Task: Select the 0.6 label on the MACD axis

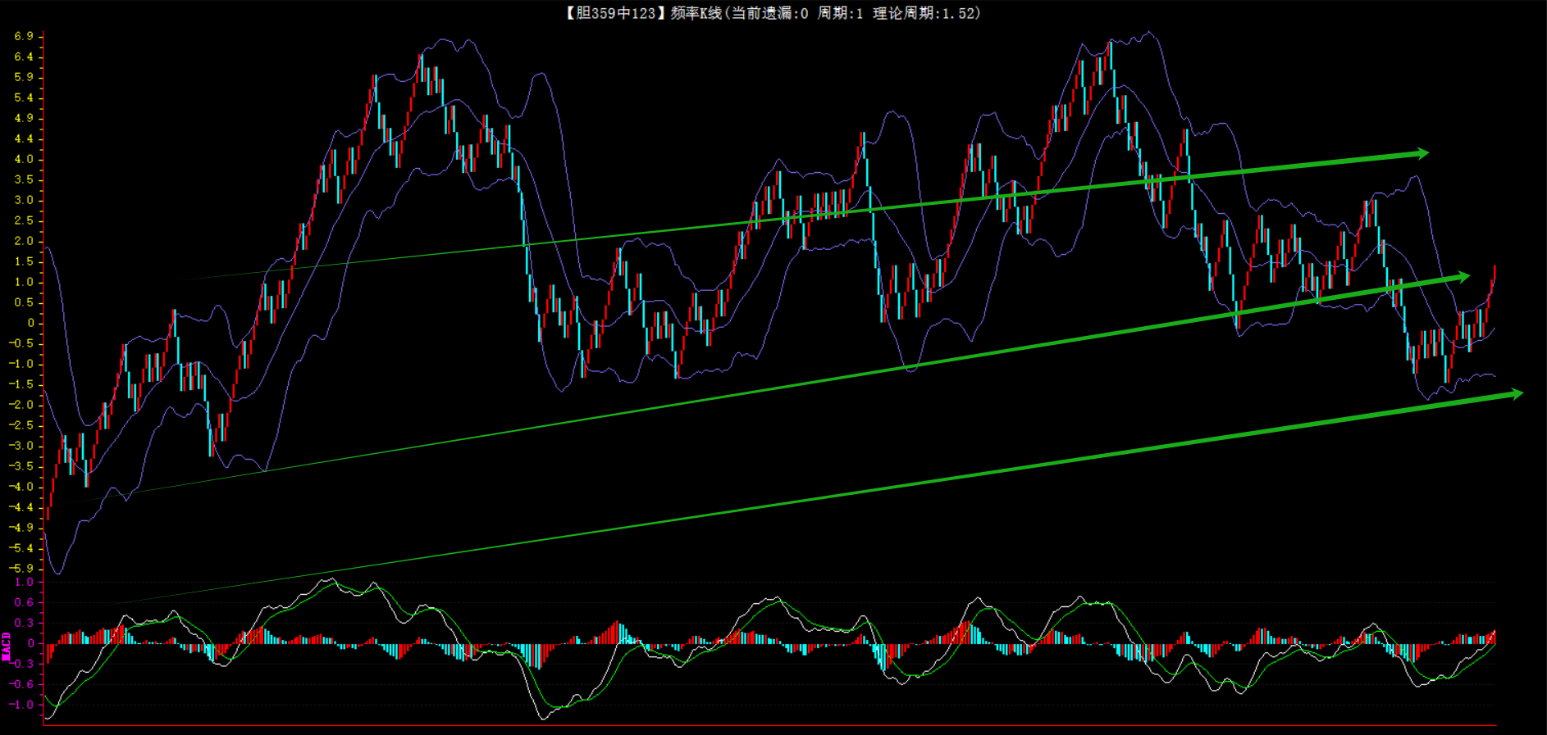Action: (24, 602)
